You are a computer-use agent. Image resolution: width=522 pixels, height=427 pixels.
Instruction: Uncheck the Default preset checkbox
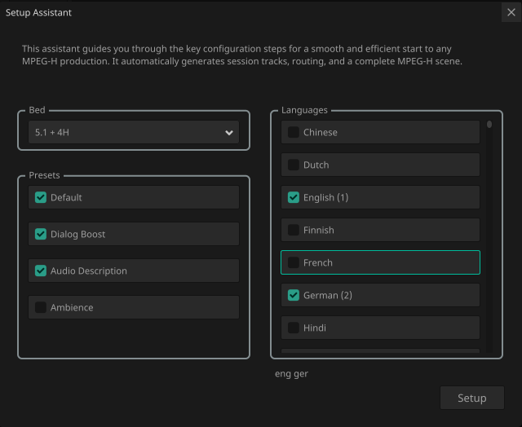click(41, 197)
